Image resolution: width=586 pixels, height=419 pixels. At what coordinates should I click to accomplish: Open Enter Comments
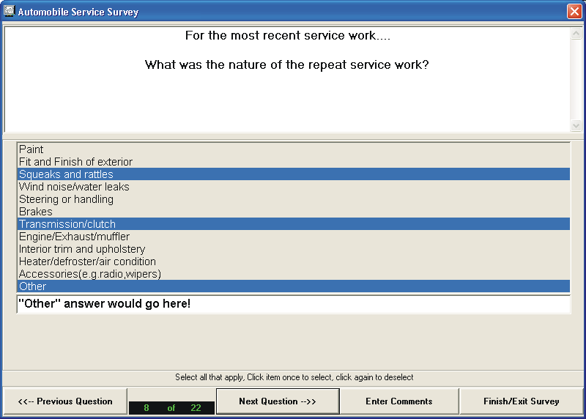click(x=399, y=401)
